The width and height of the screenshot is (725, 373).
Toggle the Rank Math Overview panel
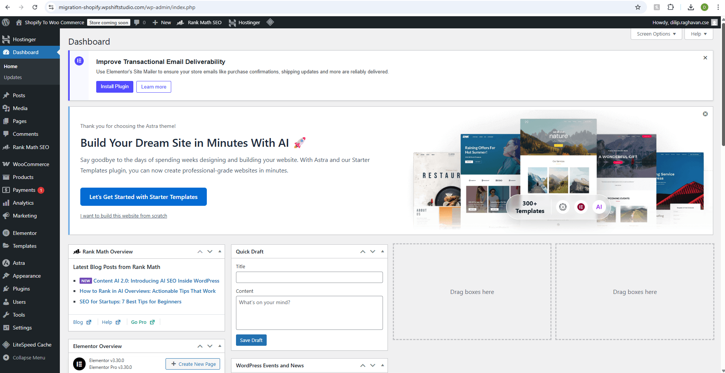pos(220,252)
